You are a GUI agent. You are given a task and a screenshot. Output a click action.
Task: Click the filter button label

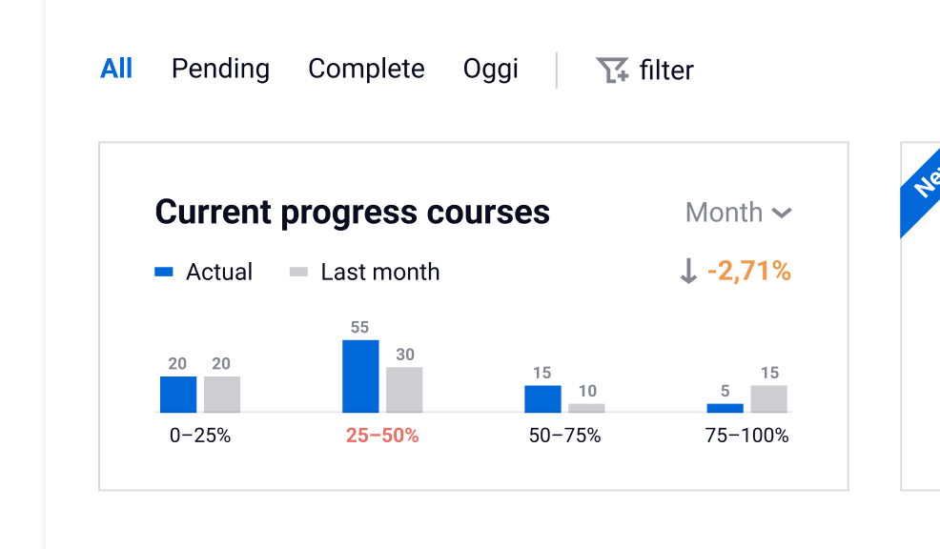[666, 70]
